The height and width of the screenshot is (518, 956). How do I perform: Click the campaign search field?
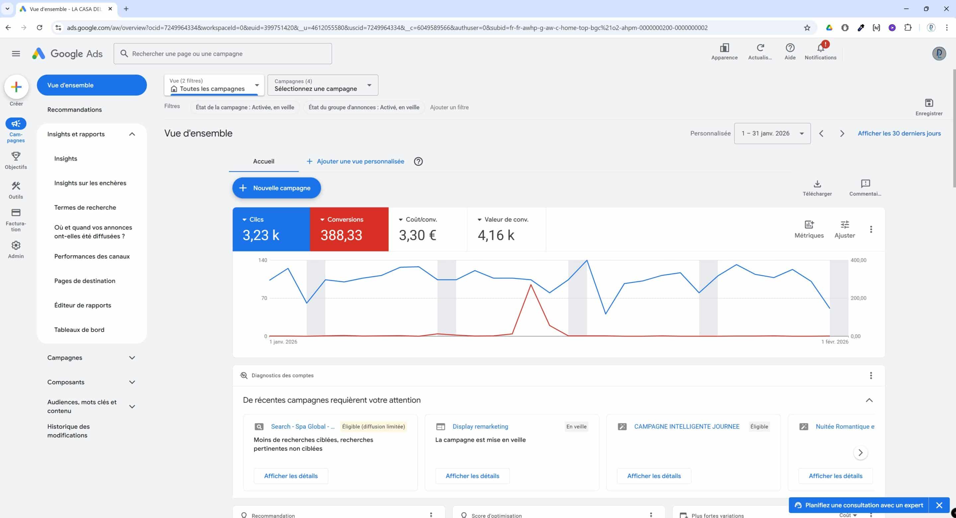[x=223, y=53]
